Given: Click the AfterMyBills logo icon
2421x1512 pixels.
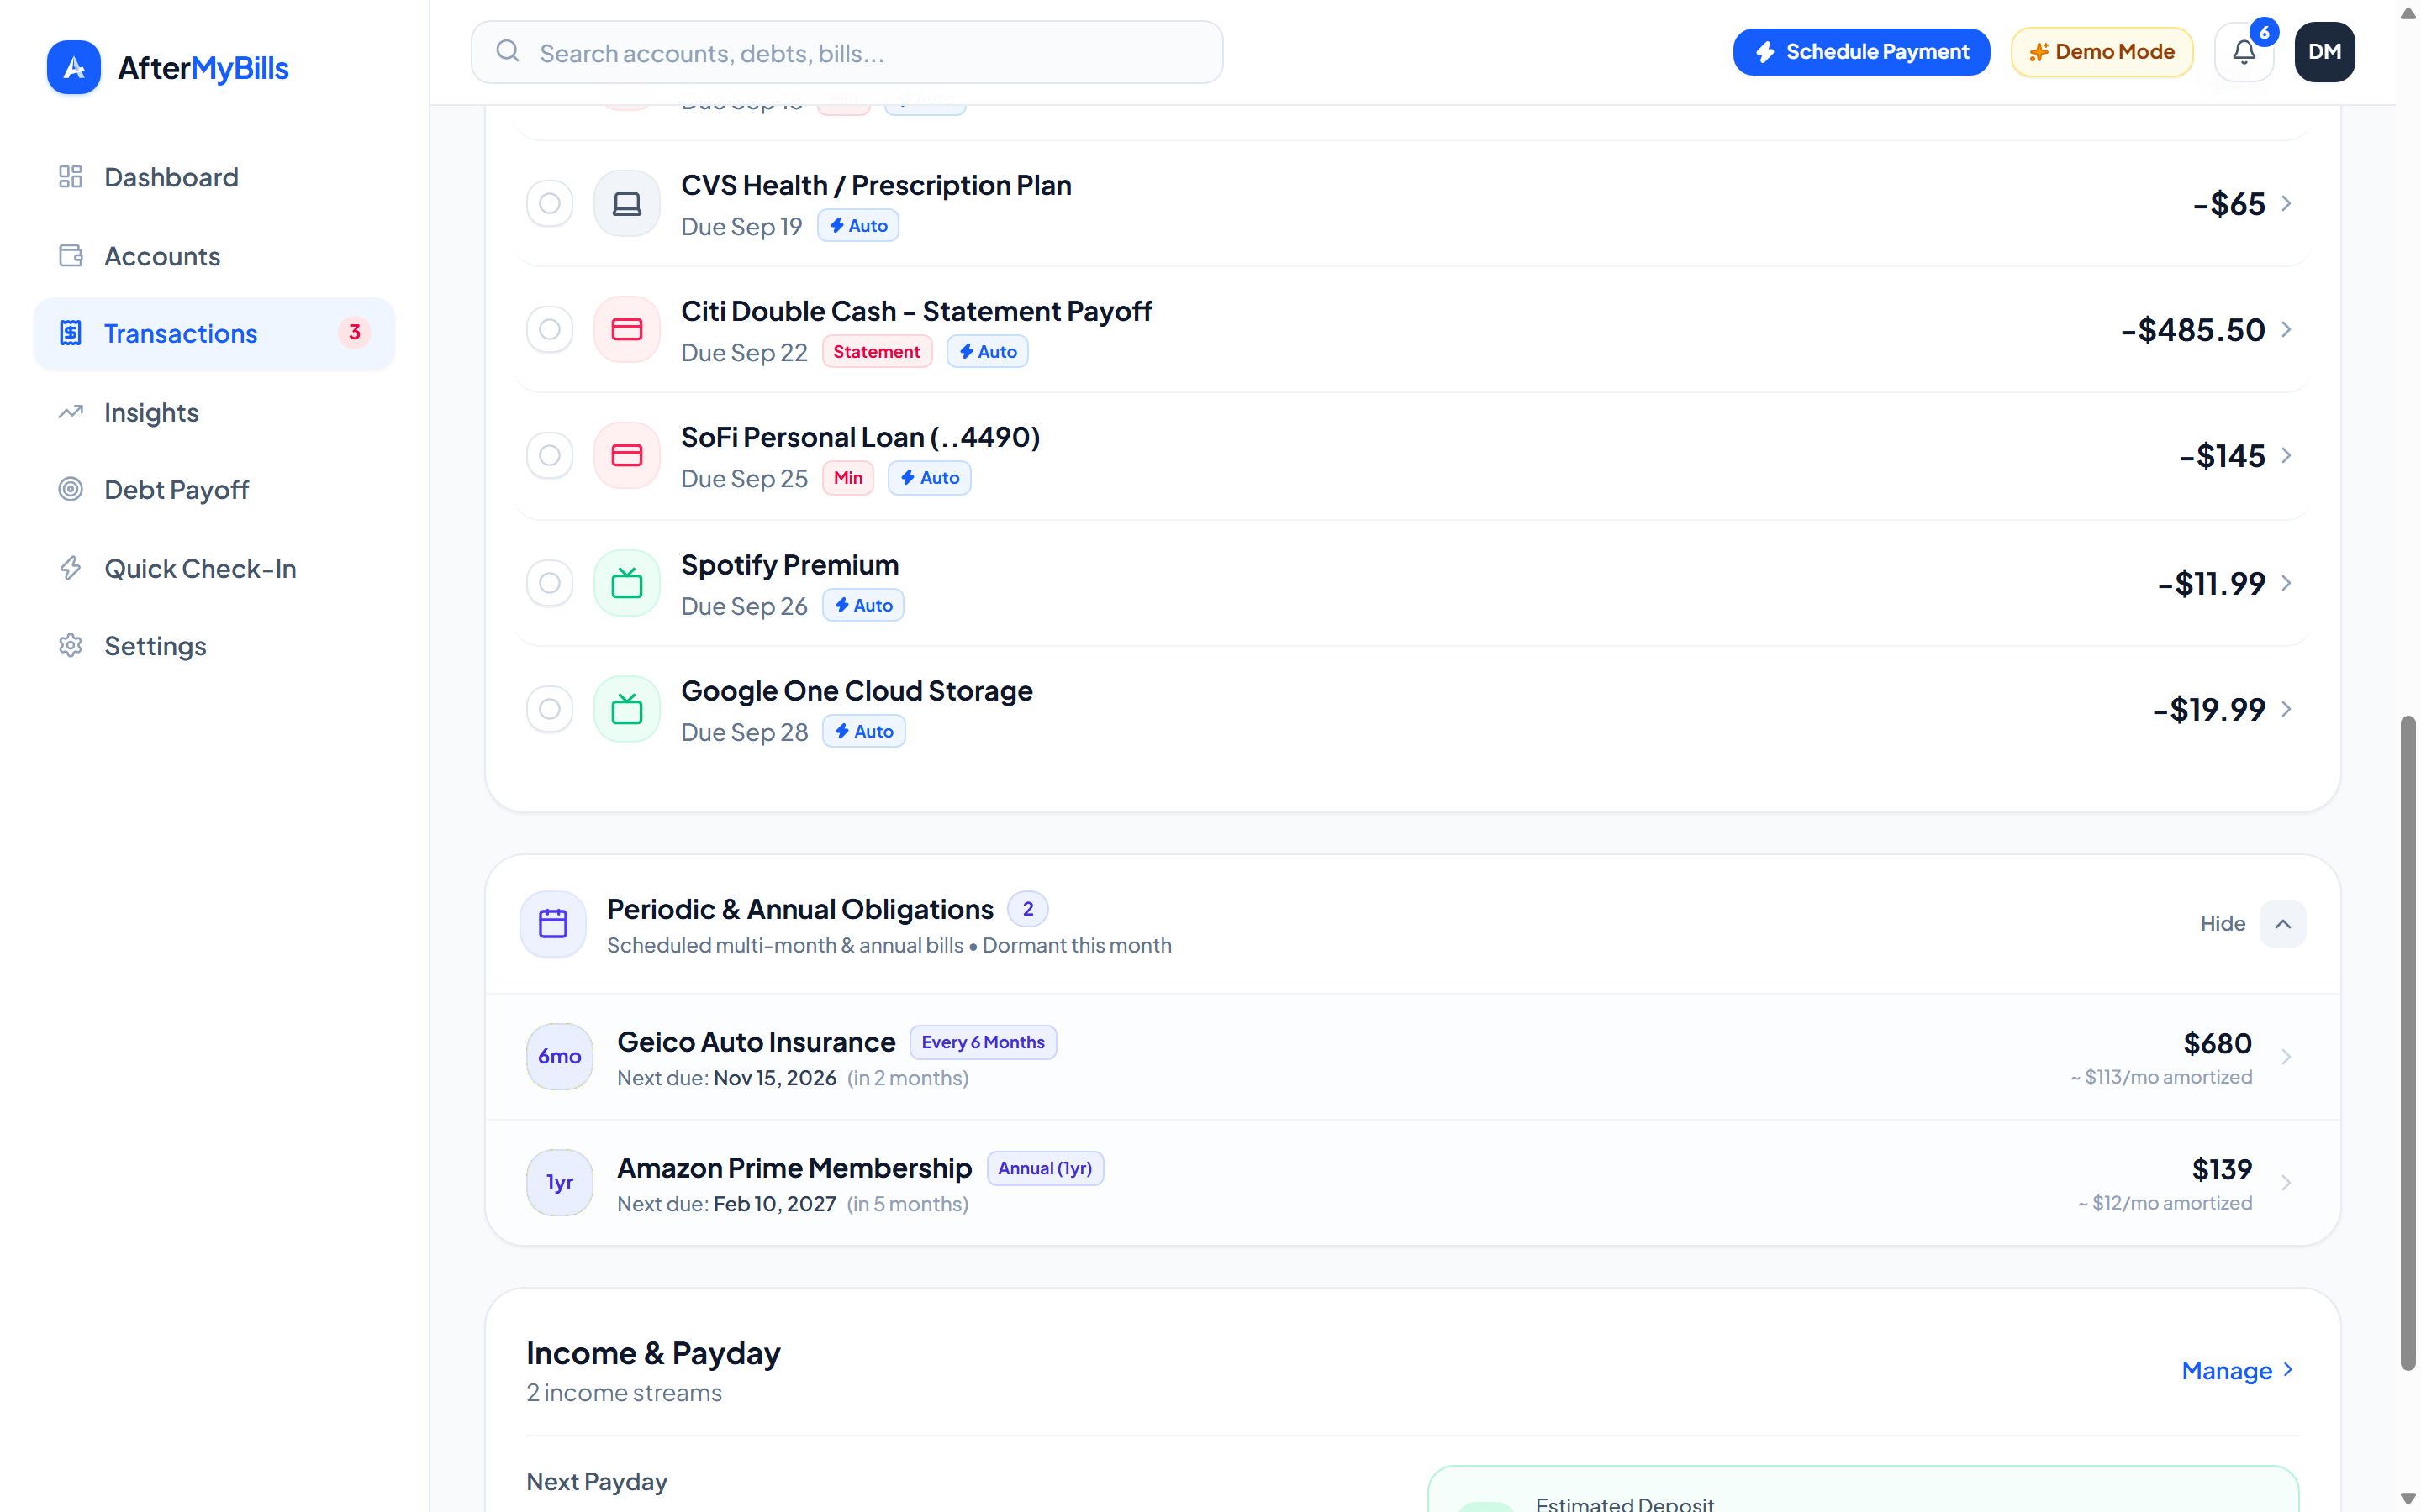Looking at the screenshot, I should [73, 67].
